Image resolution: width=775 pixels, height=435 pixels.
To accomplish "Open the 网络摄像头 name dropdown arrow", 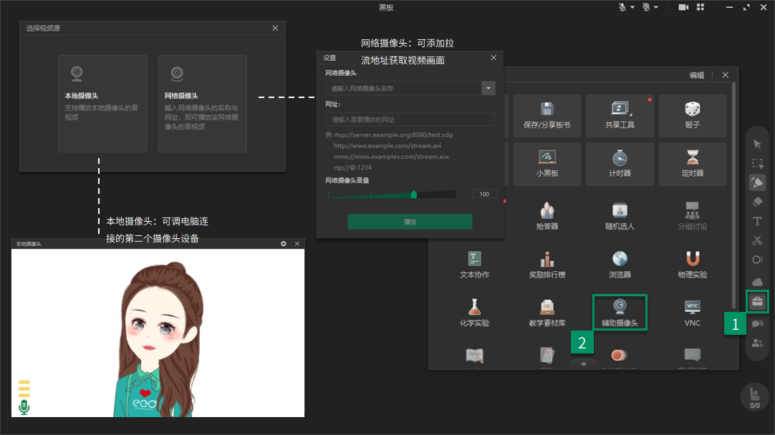I will (x=488, y=89).
